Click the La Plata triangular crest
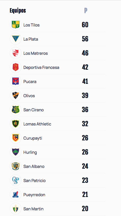This screenshot has width=121, height=216. click(16, 39)
